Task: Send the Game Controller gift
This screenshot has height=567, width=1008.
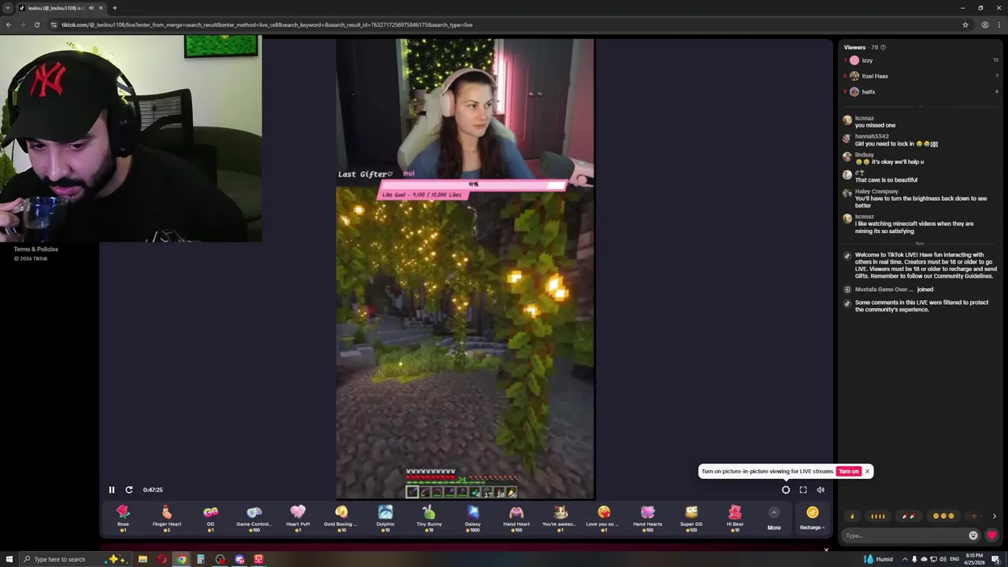Action: 254,518
